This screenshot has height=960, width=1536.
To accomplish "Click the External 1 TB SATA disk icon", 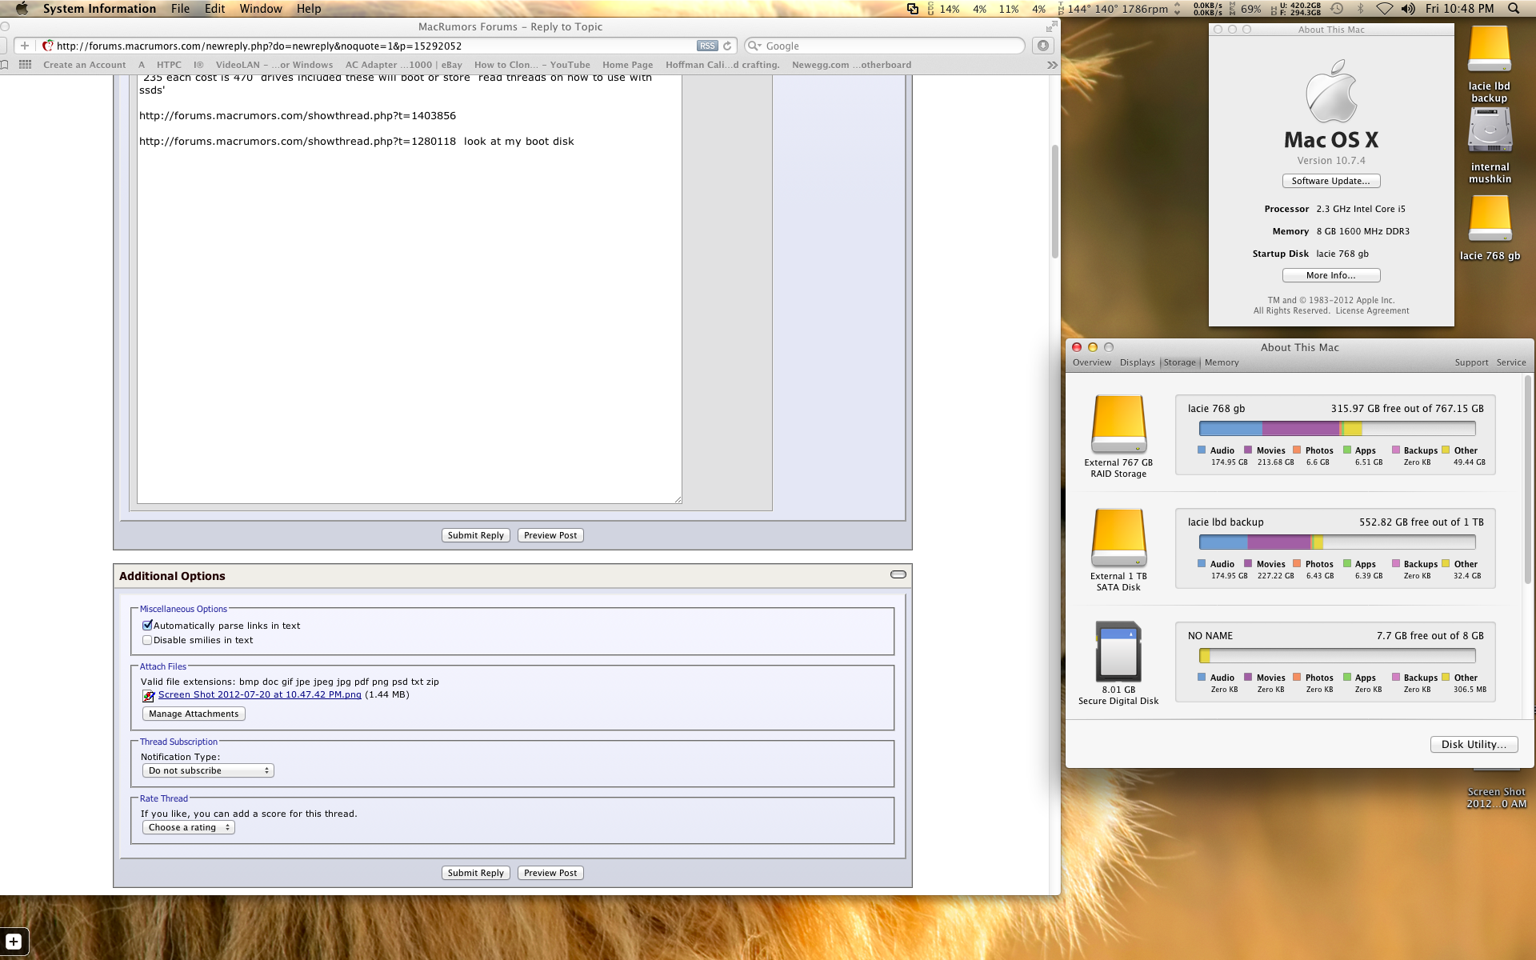I will pyautogui.click(x=1118, y=538).
